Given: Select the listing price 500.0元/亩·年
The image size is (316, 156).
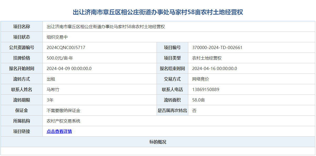Looking at the screenshot, I should (x=60, y=58).
